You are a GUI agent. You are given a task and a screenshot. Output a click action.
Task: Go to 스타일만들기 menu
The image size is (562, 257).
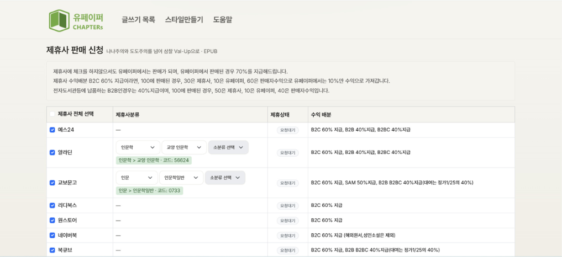click(x=184, y=20)
